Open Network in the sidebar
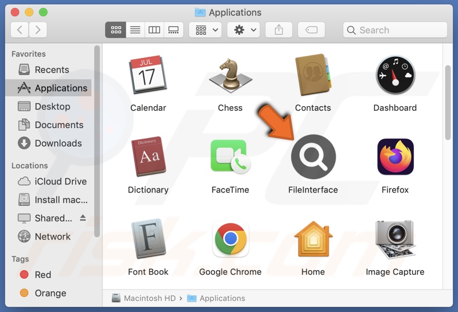Screen dimensions: 458x312 tap(49, 237)
